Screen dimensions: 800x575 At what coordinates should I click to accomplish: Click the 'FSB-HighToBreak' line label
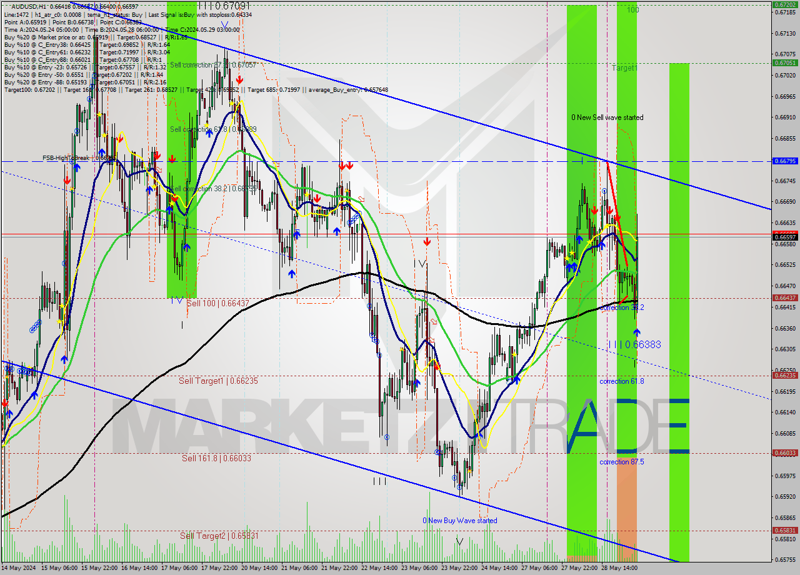coord(79,158)
